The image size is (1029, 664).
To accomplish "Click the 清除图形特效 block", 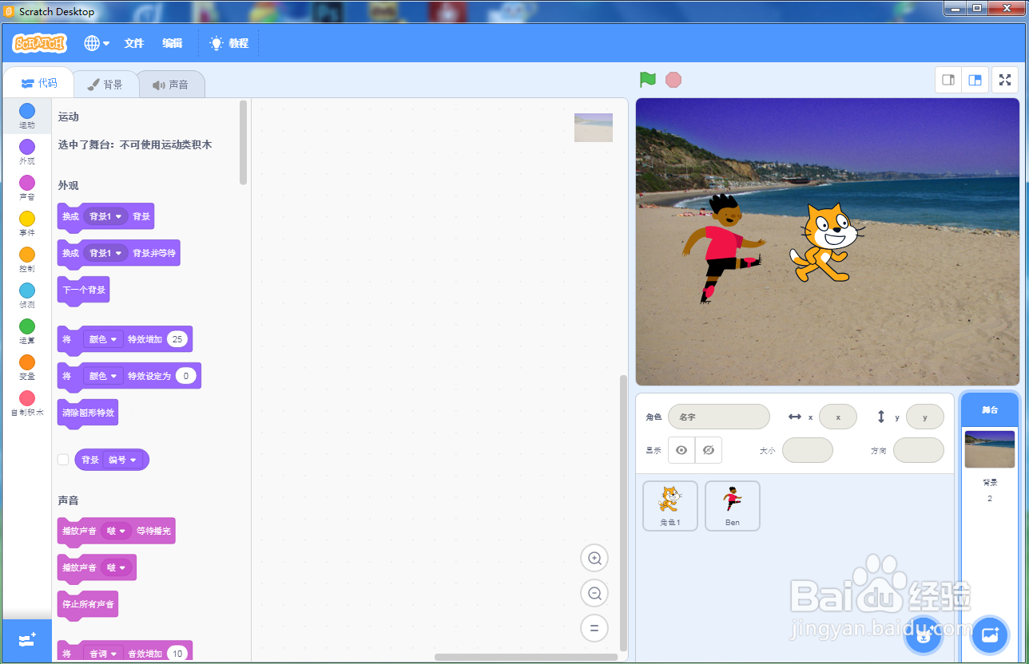I will tap(88, 413).
